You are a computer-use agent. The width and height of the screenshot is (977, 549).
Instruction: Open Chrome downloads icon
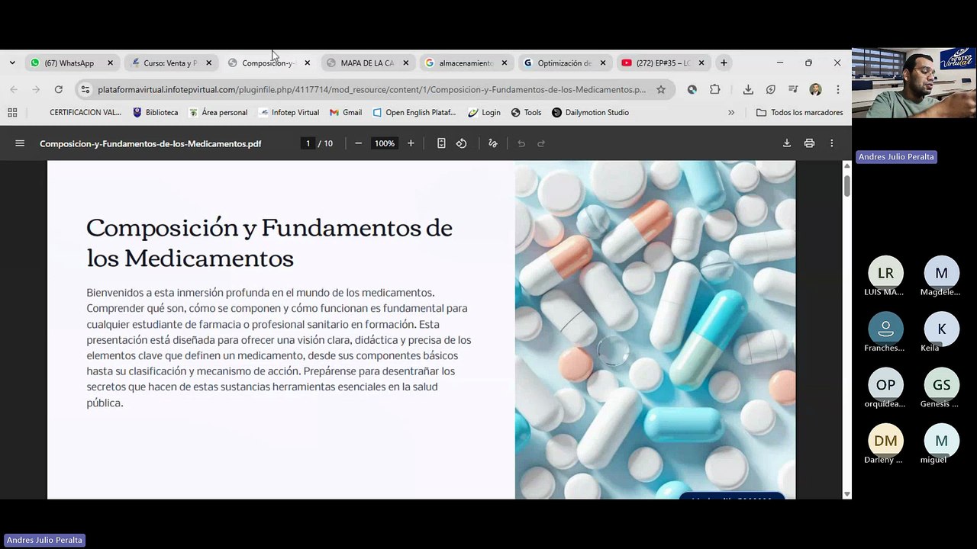[x=749, y=89]
